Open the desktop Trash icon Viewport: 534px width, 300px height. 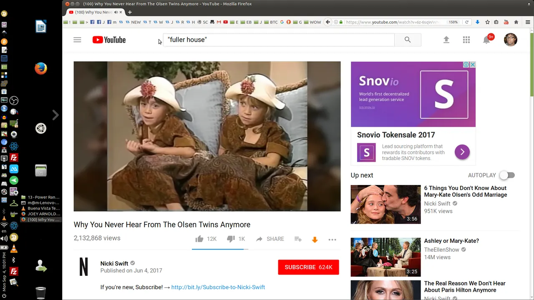(x=40, y=293)
